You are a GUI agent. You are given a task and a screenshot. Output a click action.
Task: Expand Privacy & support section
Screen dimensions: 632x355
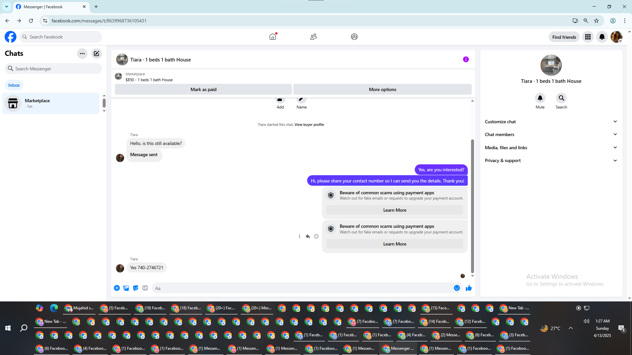pos(551,160)
